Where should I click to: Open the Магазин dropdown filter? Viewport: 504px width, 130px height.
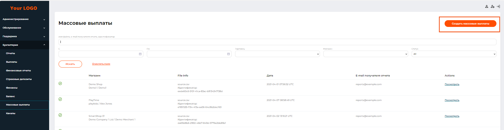pos(366,54)
